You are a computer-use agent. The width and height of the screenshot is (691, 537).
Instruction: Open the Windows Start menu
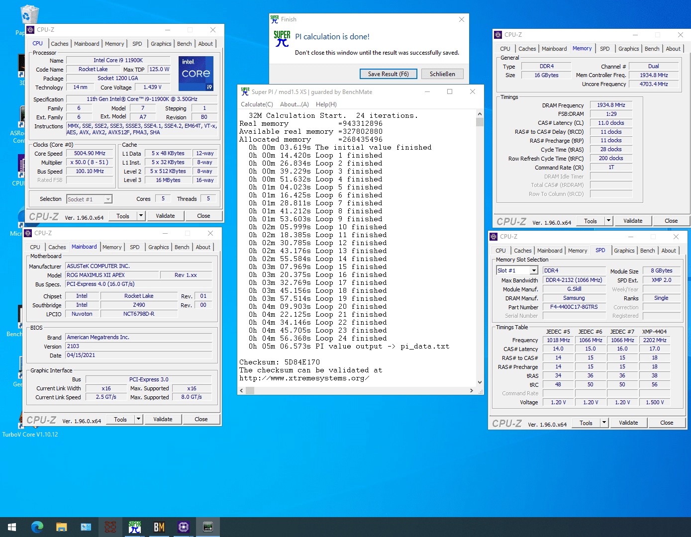click(x=12, y=527)
